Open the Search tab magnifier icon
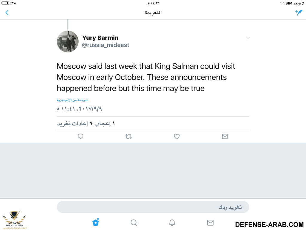This screenshot has height=230, width=306. (x=134, y=223)
